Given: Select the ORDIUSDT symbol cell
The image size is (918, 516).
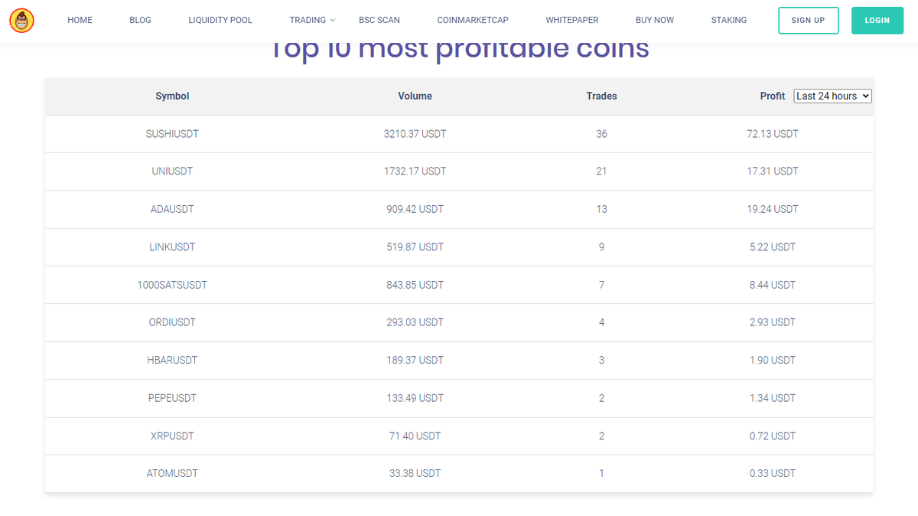Looking at the screenshot, I should click(172, 322).
